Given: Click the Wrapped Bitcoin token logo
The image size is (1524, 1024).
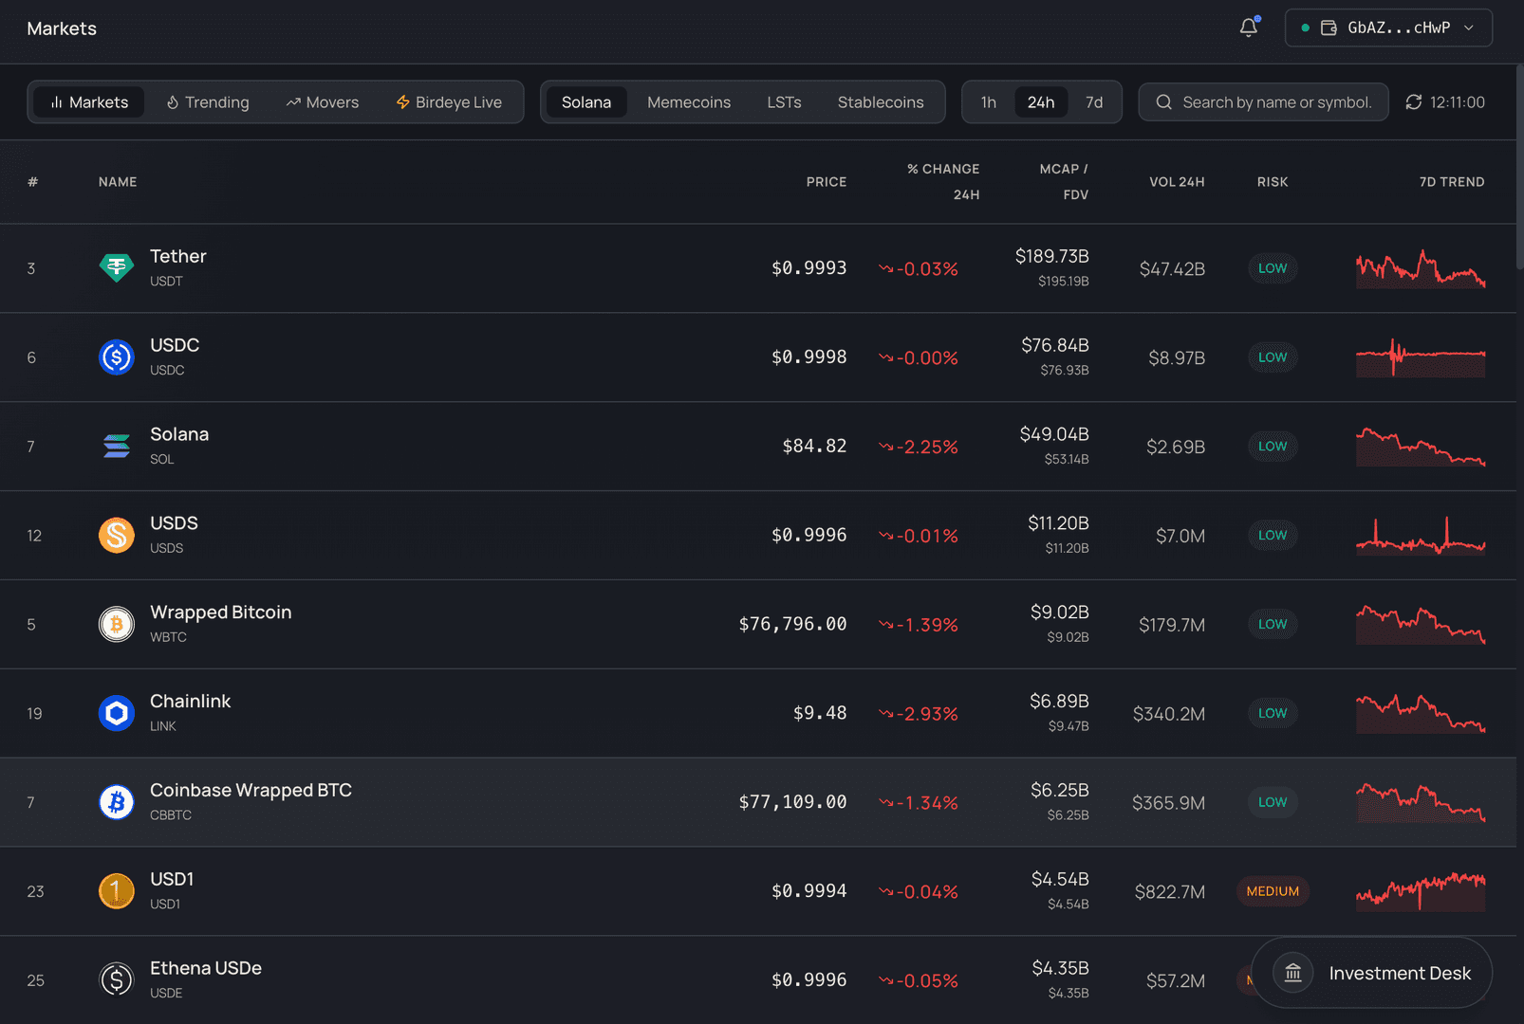Looking at the screenshot, I should (x=117, y=625).
